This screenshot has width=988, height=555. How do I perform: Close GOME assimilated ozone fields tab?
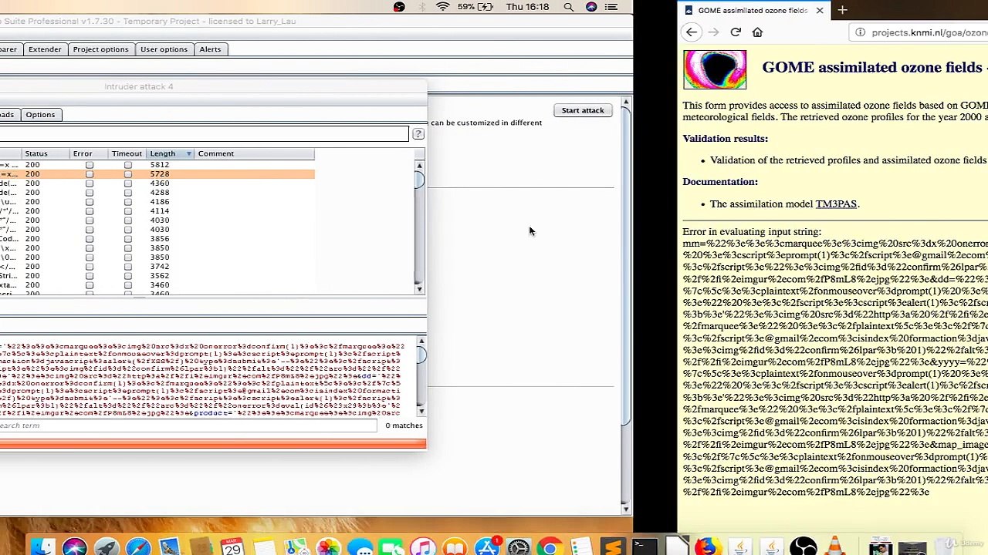click(x=820, y=11)
